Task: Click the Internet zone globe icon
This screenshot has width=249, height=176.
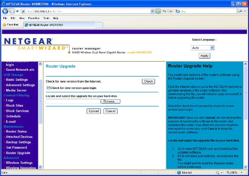Action: [179, 172]
